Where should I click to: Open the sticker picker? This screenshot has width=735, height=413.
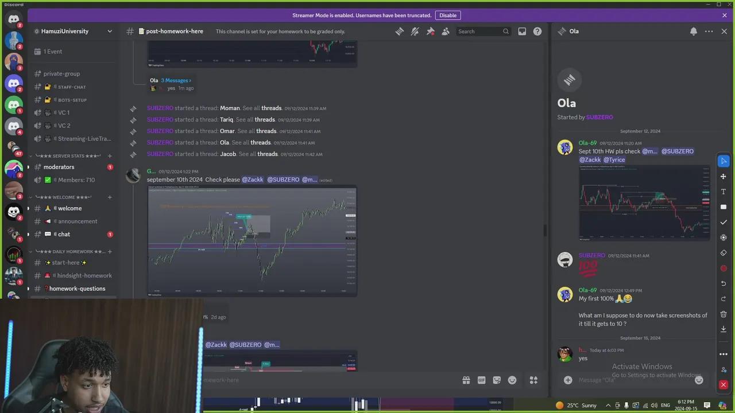coord(497,380)
